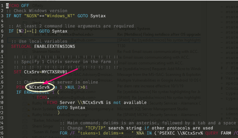Viewport: 238px width, 138px height.
Task: Click the FOR /F keyword on line 26
Action: coord(67,133)
